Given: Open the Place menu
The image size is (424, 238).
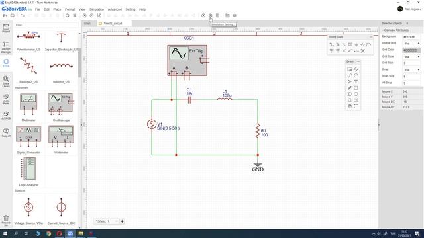Looking at the screenshot, I should (x=58, y=9).
